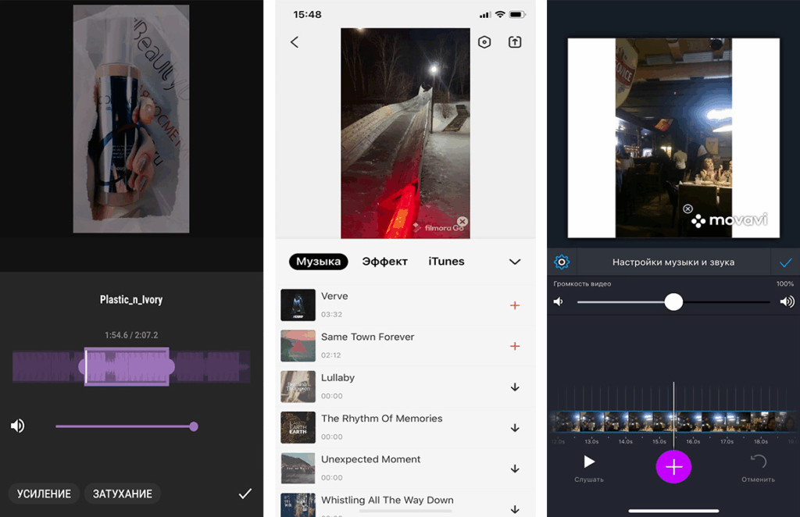The height and width of the screenshot is (517, 800).
Task: Tap the Lullaby song title
Action: tap(337, 378)
